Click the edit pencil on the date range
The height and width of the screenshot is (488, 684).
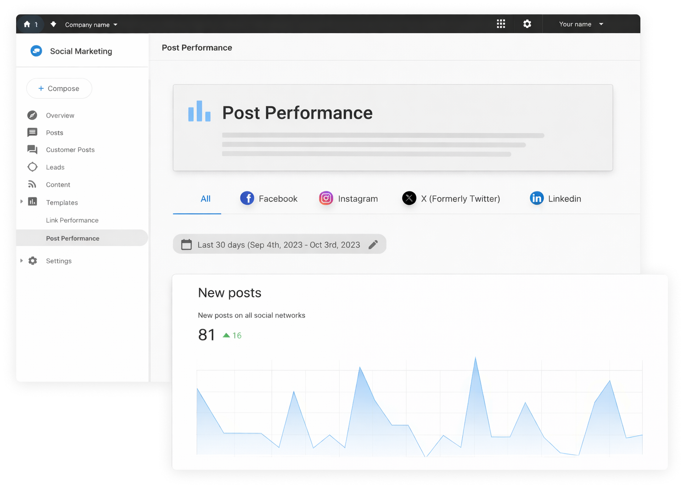(373, 244)
